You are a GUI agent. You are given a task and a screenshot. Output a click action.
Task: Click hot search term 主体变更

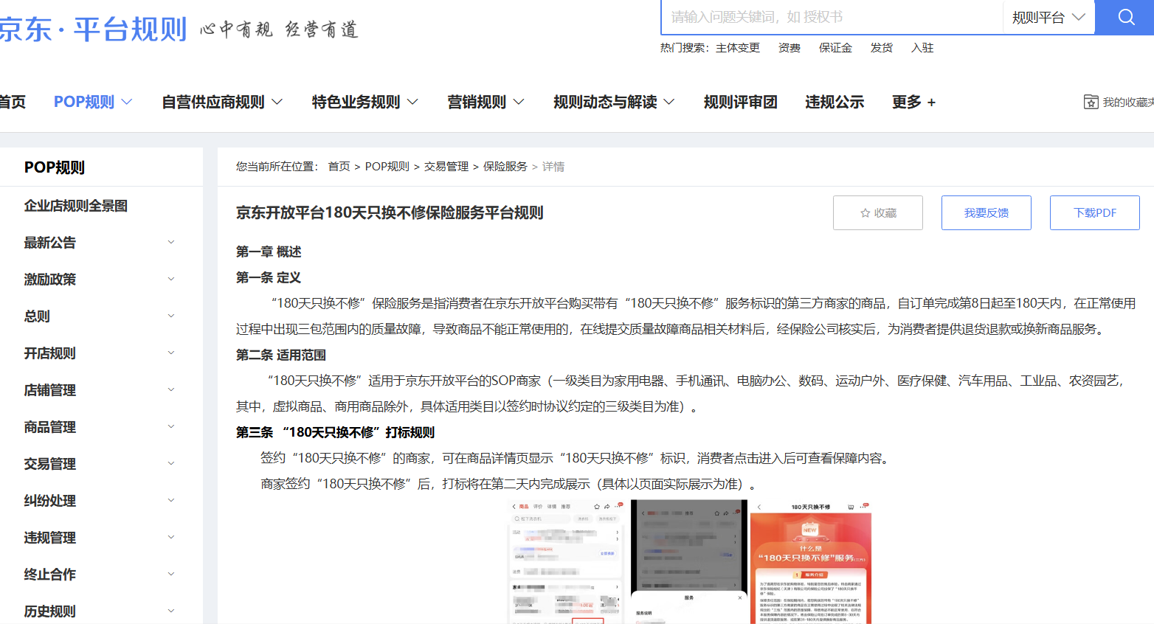coord(738,48)
